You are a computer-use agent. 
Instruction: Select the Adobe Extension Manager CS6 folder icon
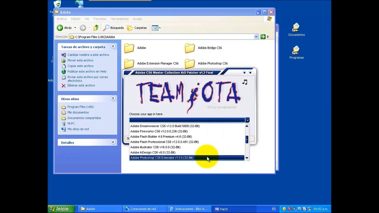point(129,63)
